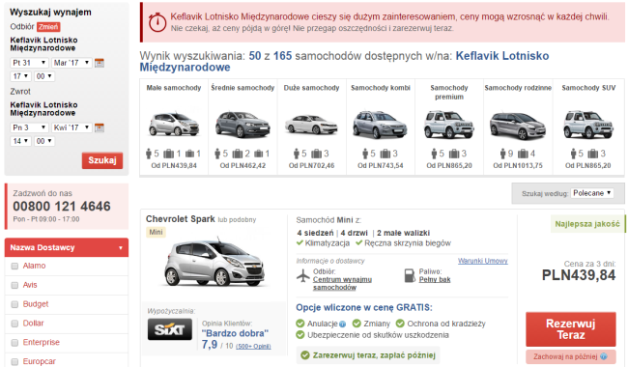Viewport: 628px width, 367px height.
Task: Click the info icon beside Zachowaj na później
Action: (604, 356)
